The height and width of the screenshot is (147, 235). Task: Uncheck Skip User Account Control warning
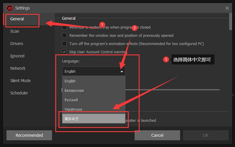click(64, 52)
